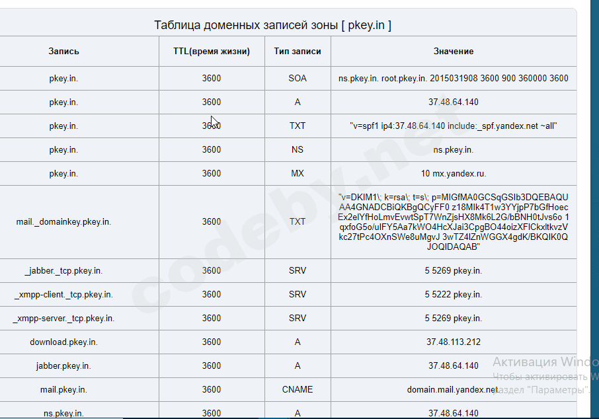Viewport: 599px width, 419px height.
Task: Click the "mail._domainkey.pkey.in." record name
Action: [x=63, y=221]
